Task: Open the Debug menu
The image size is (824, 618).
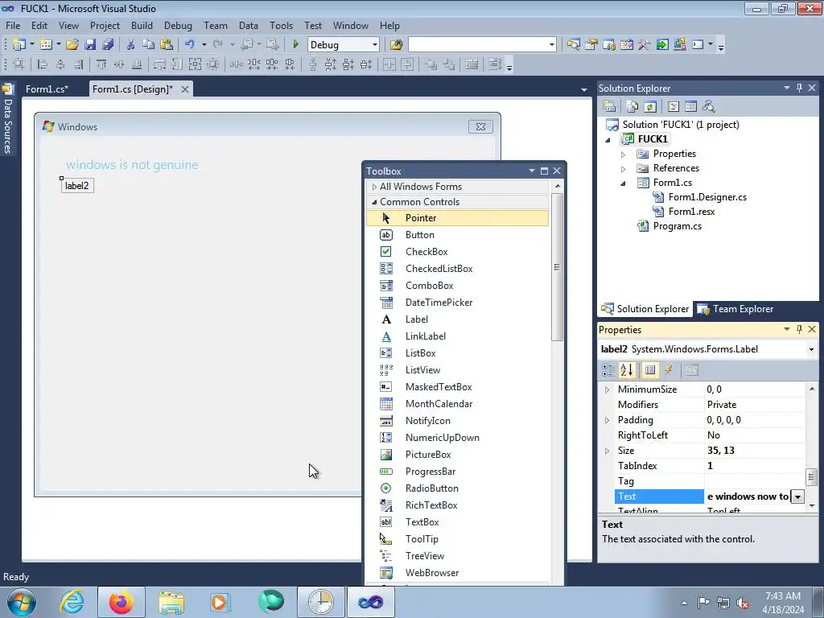Action: point(178,25)
